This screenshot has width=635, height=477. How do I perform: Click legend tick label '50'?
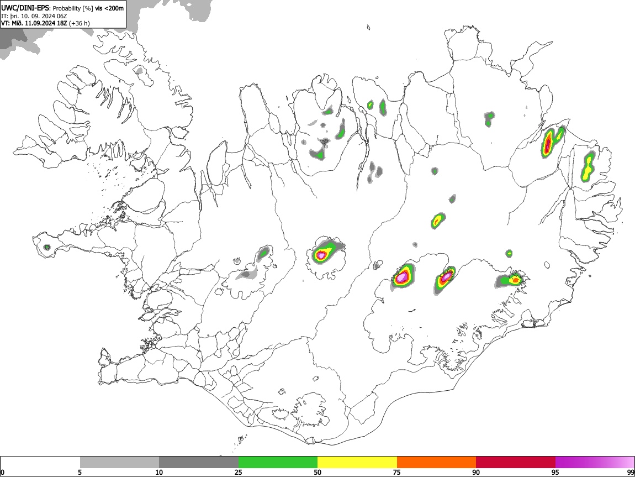point(317,472)
